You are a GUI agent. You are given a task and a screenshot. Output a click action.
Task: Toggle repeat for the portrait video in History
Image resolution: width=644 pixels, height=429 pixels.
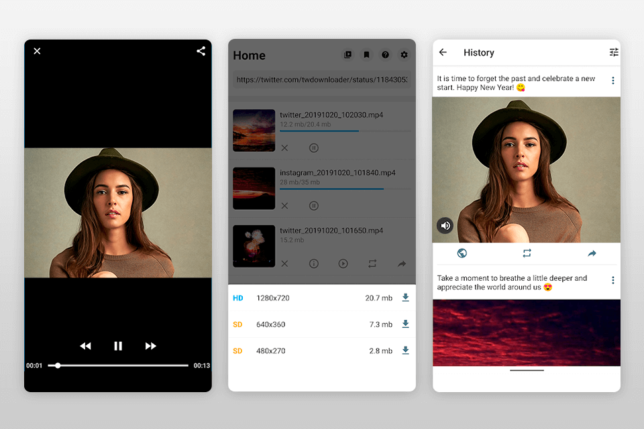click(527, 253)
